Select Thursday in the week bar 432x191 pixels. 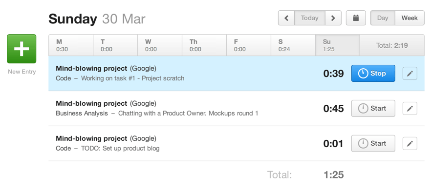[204, 45]
